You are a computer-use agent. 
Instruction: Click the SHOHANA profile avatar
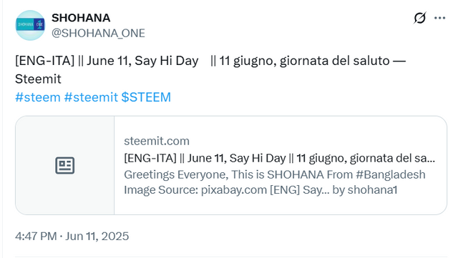coord(30,25)
